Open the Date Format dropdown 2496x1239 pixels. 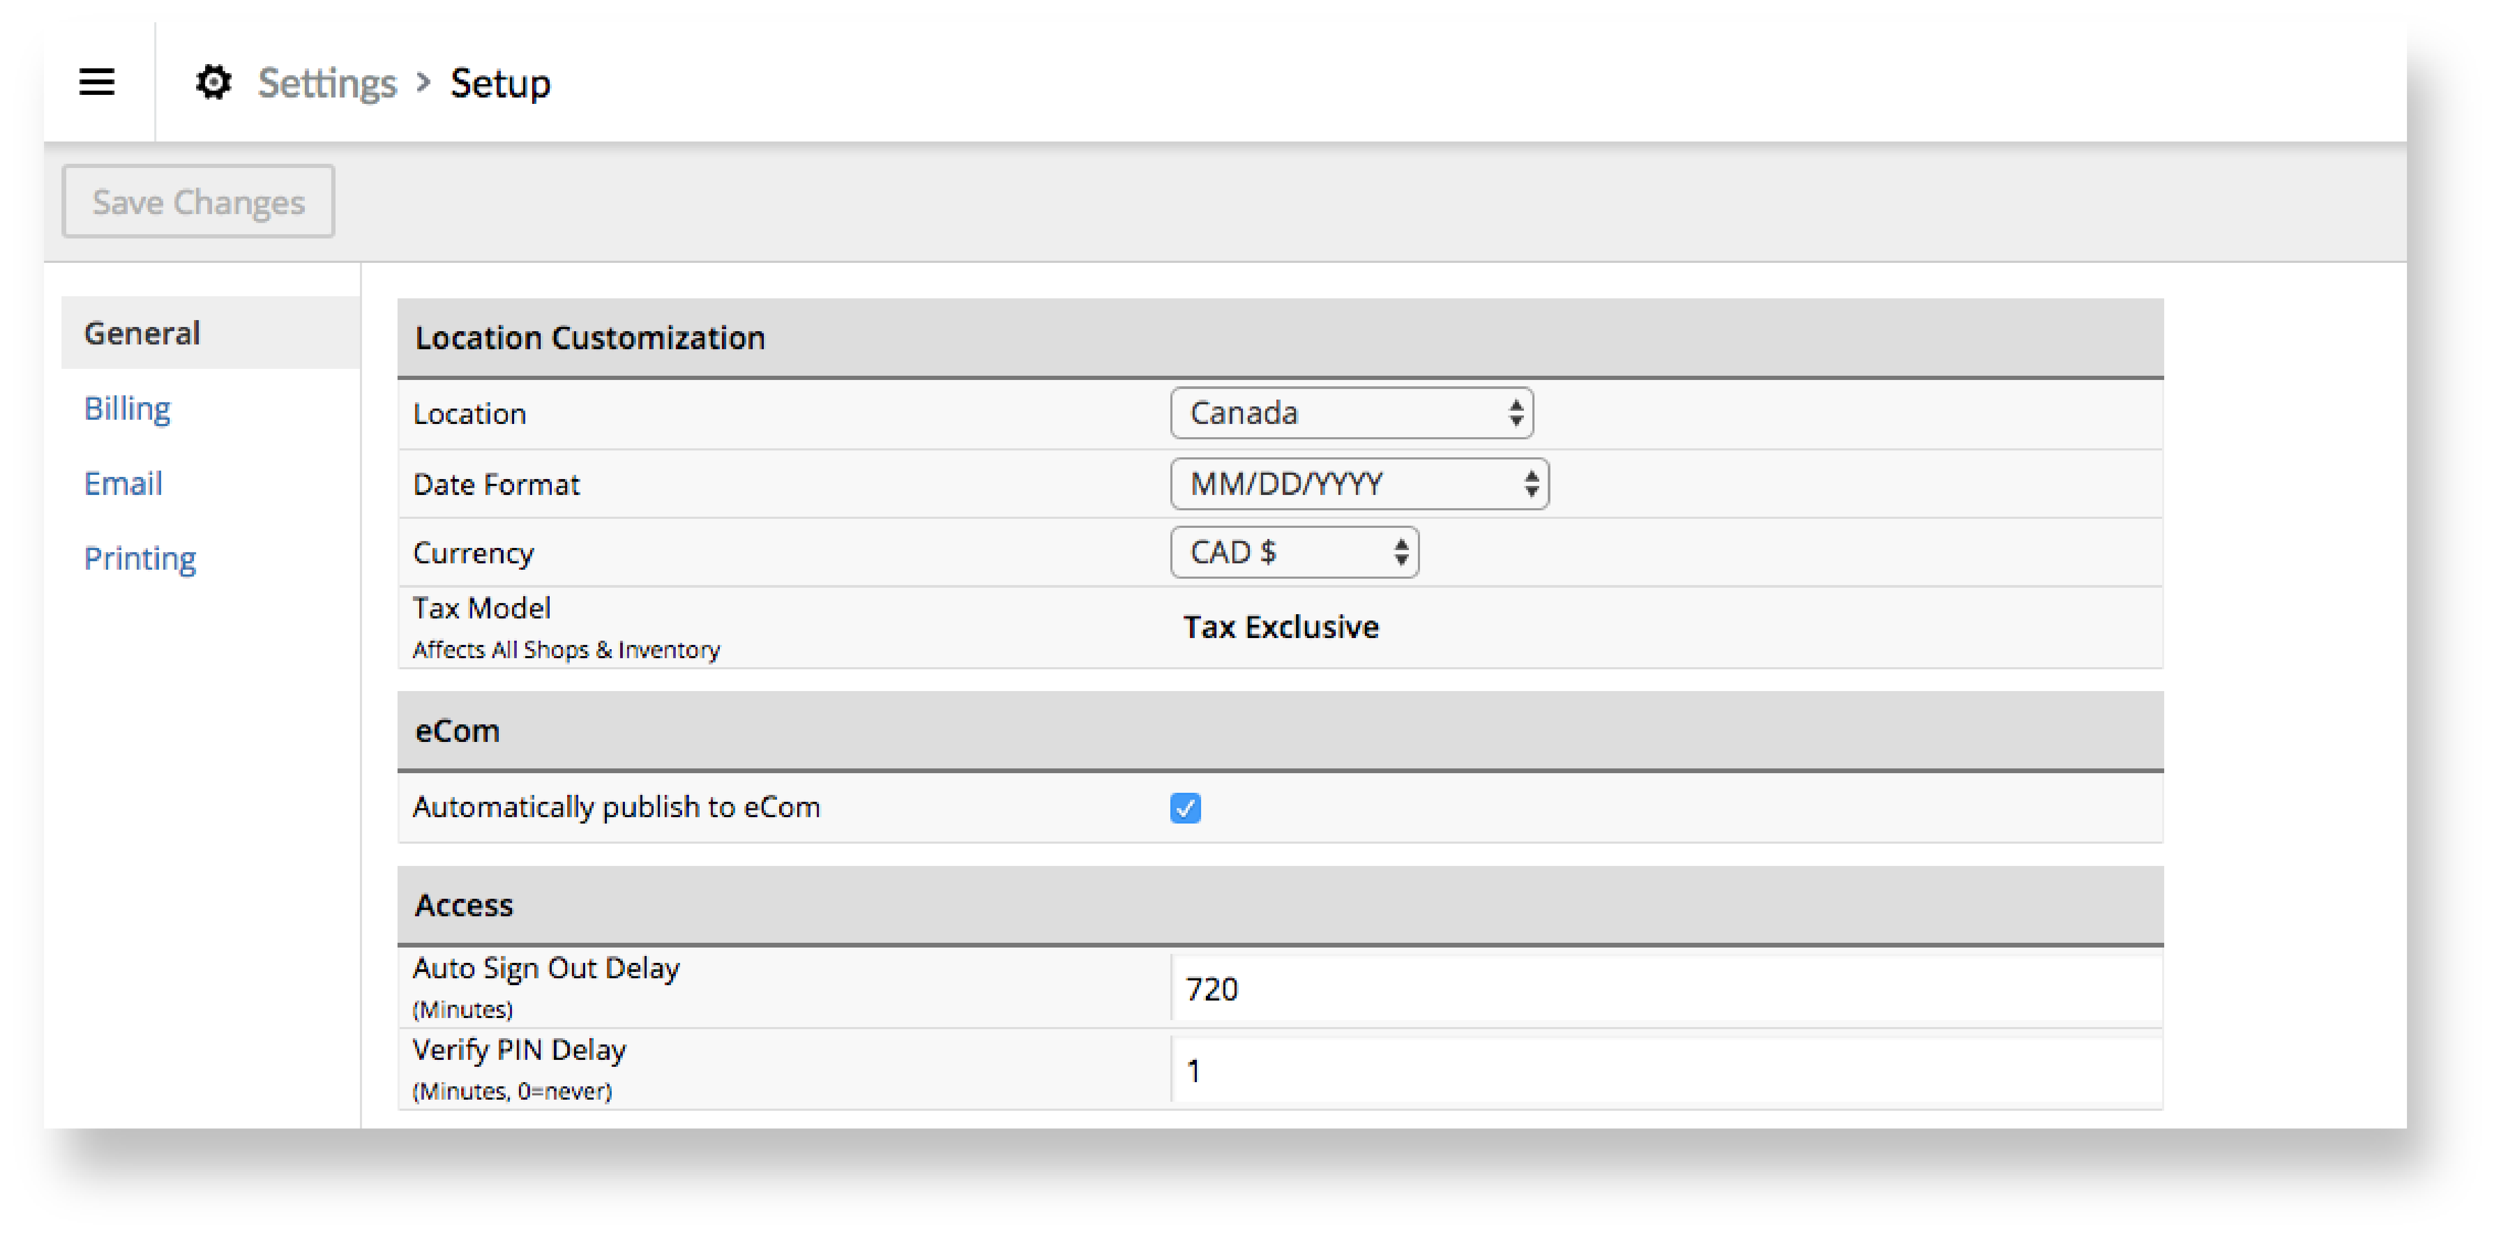point(1360,483)
